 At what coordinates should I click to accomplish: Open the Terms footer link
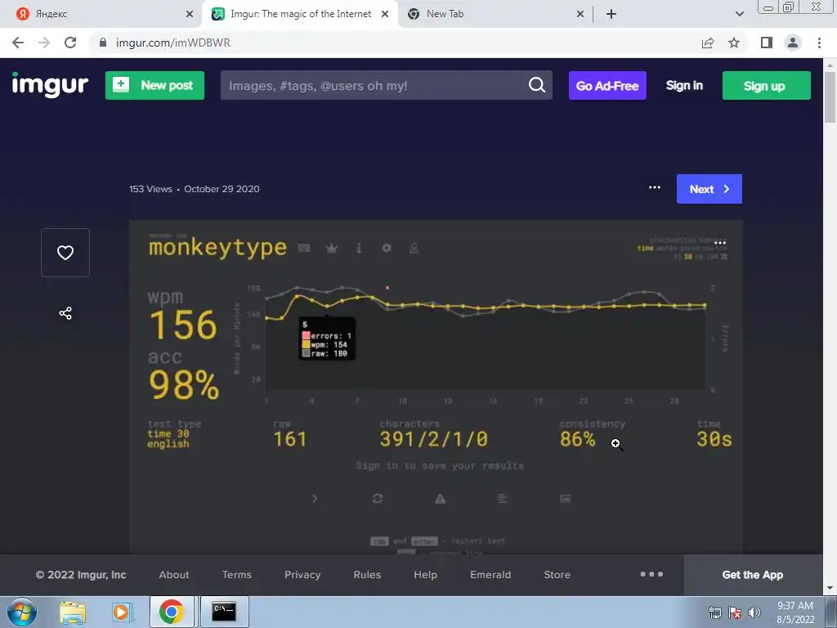point(236,575)
